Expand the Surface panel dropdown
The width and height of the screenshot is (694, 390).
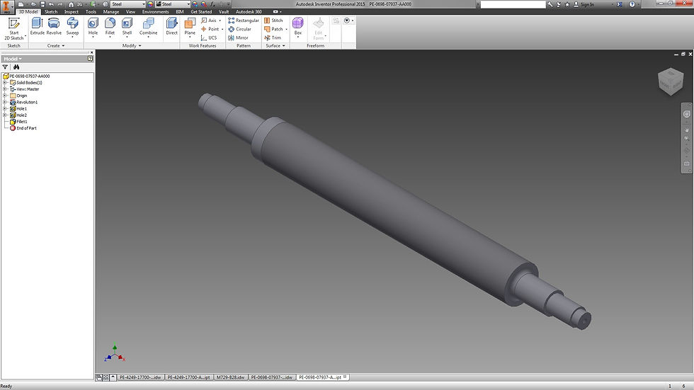[275, 45]
